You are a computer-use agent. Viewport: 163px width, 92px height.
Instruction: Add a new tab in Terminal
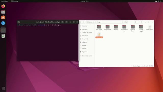[x=19, y=22]
